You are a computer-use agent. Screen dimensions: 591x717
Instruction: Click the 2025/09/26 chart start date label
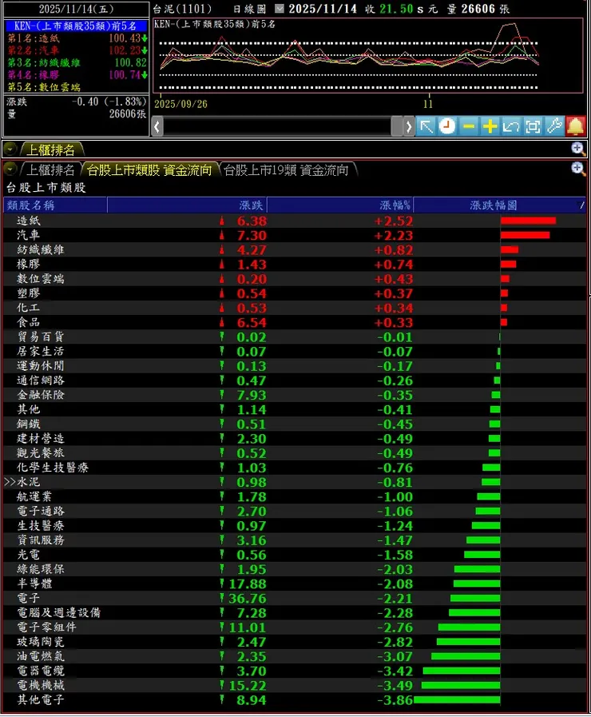(x=180, y=104)
